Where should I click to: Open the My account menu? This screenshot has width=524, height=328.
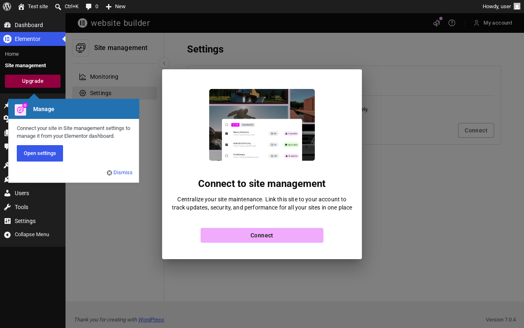coord(493,23)
